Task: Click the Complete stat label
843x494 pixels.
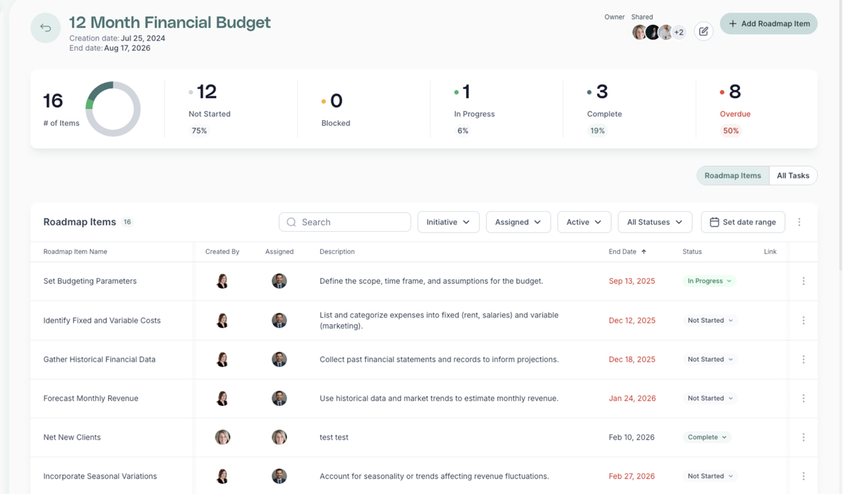Action: pos(604,114)
